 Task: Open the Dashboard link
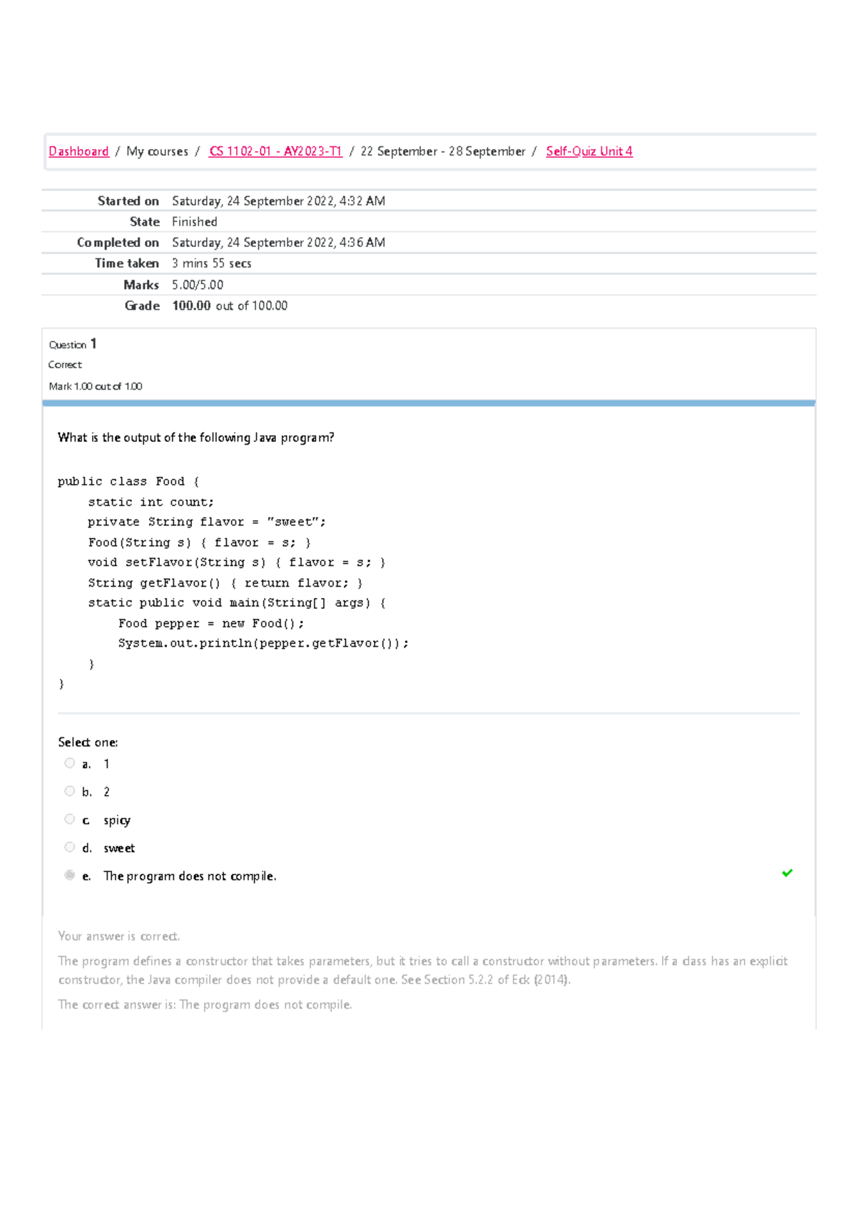pos(78,151)
